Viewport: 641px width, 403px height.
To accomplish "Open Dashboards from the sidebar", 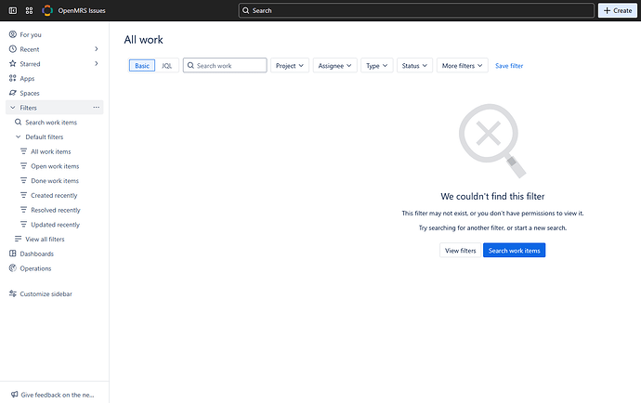I will click(36, 253).
